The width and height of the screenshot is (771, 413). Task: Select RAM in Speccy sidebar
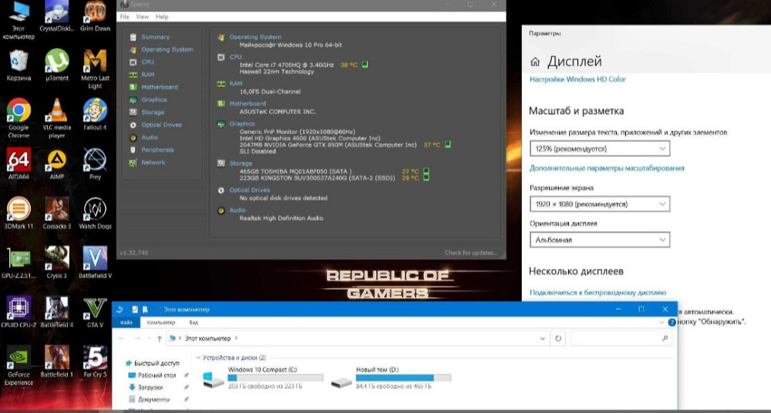(x=147, y=75)
